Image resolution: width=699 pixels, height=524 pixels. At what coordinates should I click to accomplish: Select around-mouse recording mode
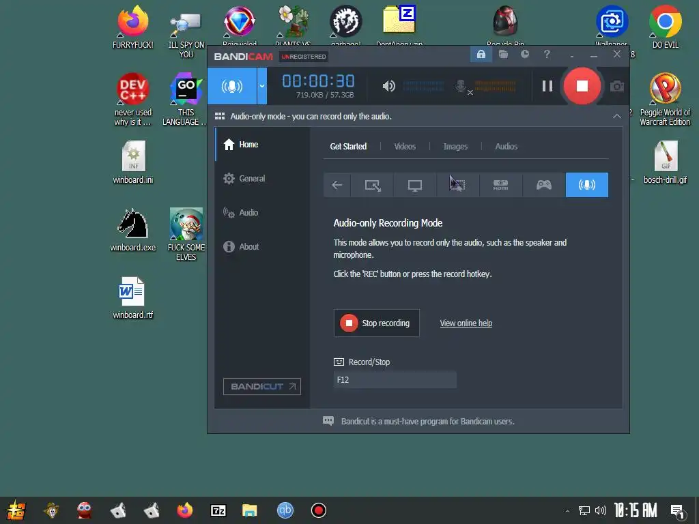pyautogui.click(x=457, y=185)
